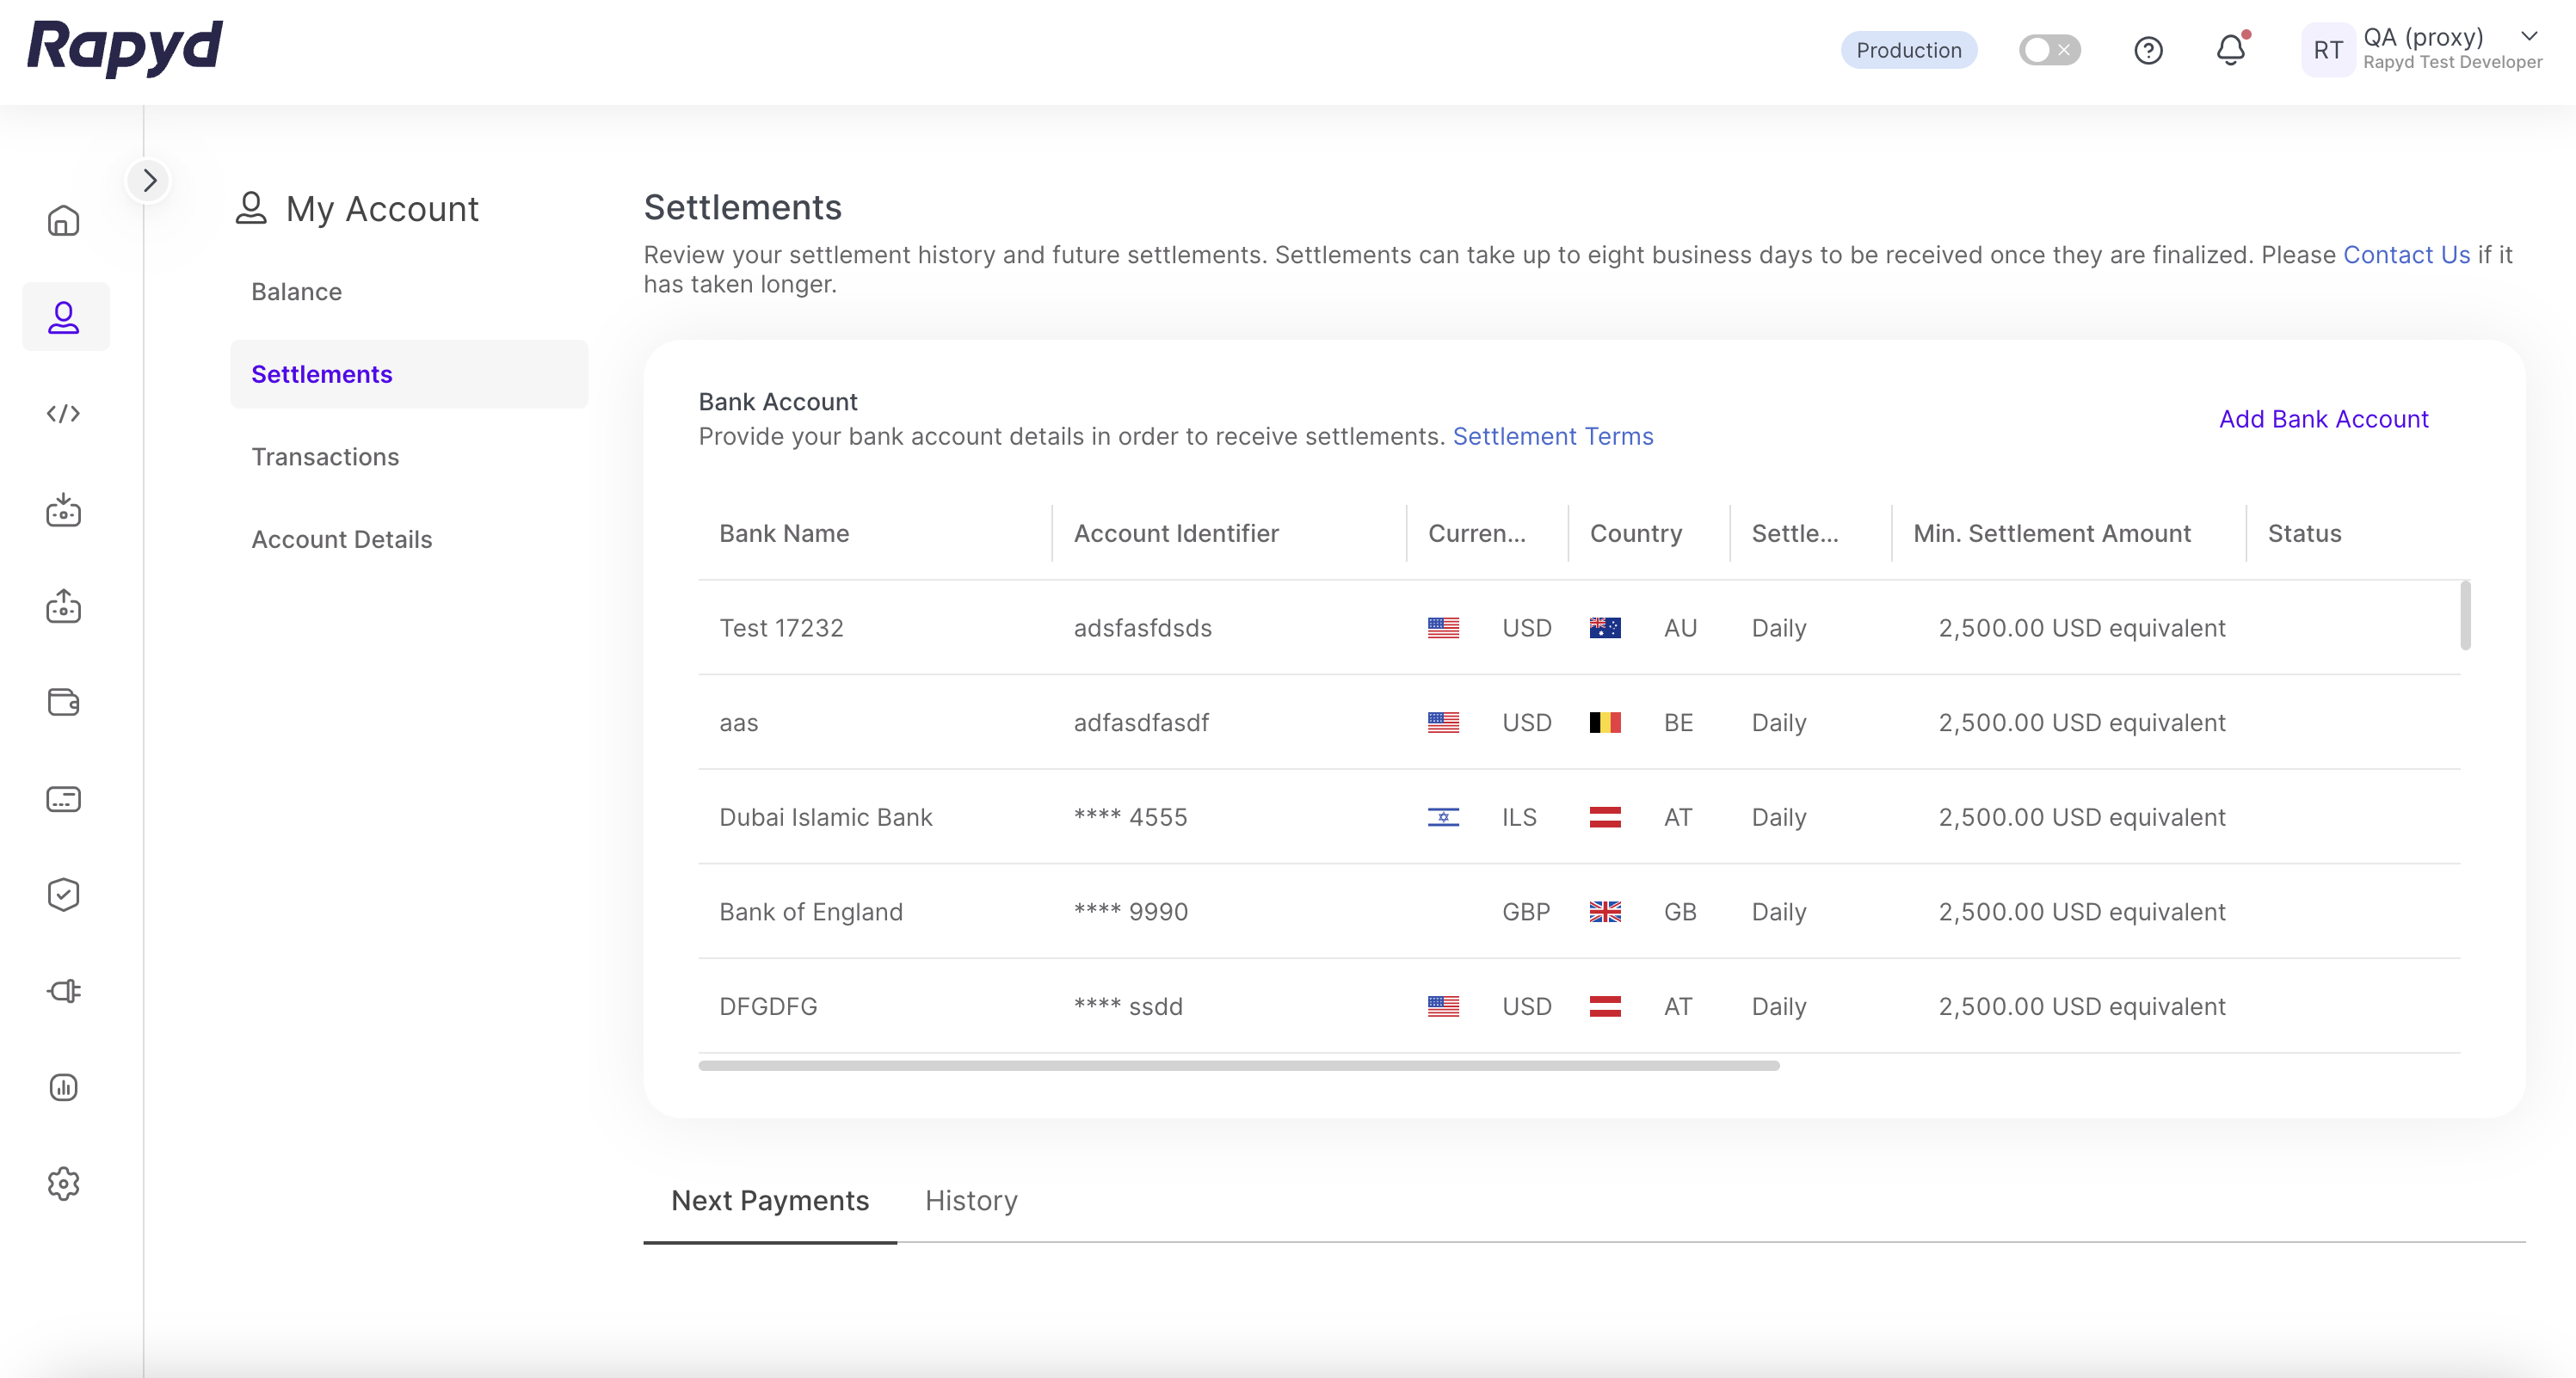Viewport: 2576px width, 1378px height.
Task: Click account identifier '**** 4555'
Action: tap(1130, 817)
